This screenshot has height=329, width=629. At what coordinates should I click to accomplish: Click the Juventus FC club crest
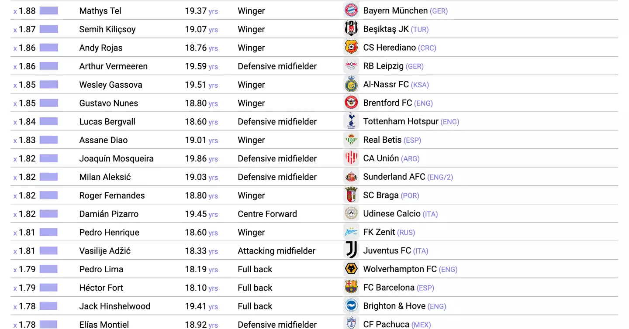pos(351,250)
